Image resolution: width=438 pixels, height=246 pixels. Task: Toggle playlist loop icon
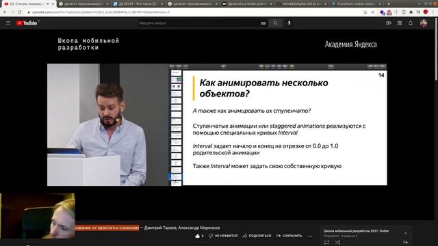(x=326, y=243)
